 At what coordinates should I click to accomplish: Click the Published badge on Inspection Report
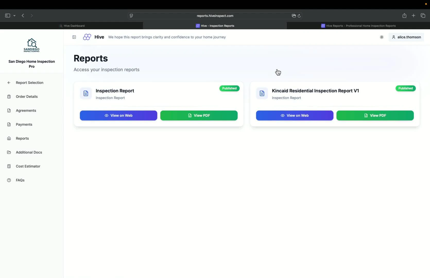229,88
